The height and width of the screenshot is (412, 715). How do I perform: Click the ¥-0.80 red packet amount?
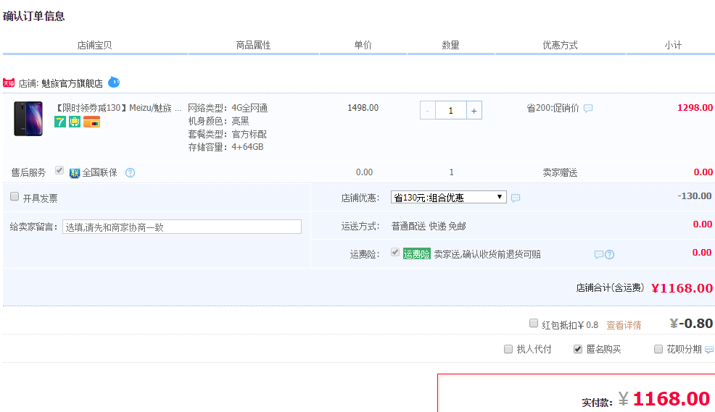pos(691,324)
